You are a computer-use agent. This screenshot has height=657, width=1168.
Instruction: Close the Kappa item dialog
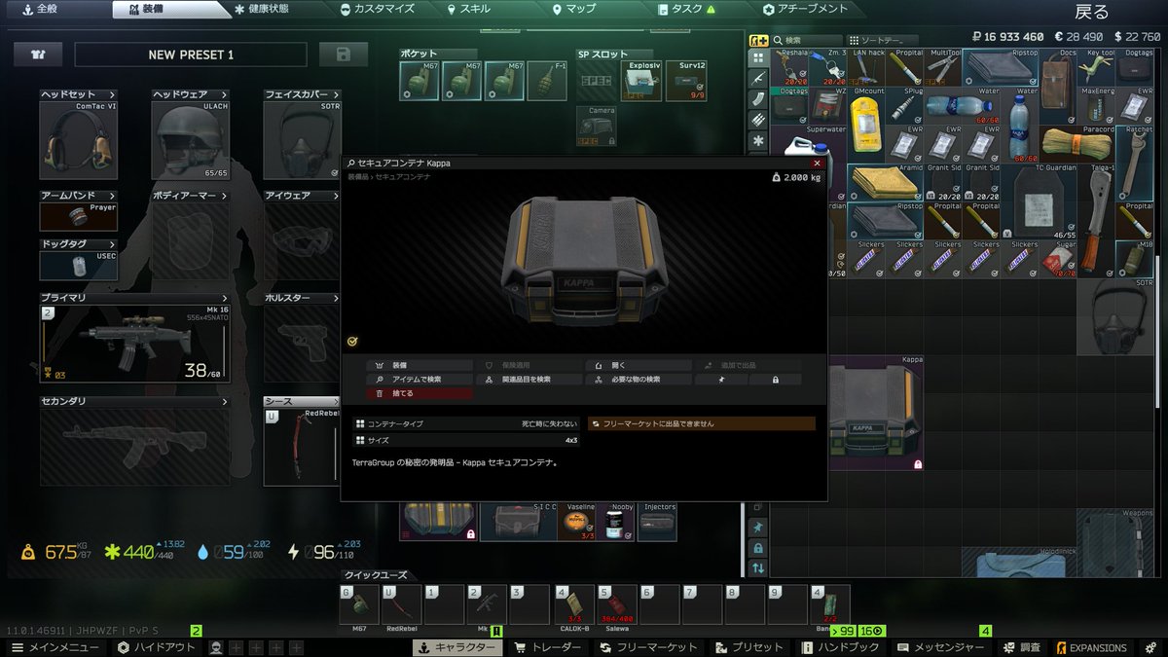(x=817, y=164)
